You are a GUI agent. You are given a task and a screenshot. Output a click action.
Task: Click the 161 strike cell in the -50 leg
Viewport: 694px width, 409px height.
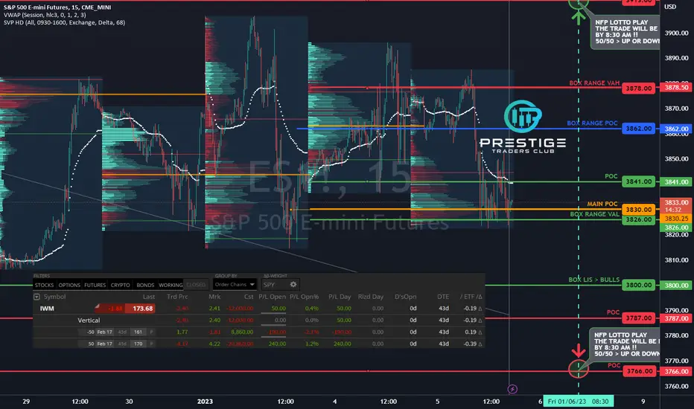(x=138, y=332)
